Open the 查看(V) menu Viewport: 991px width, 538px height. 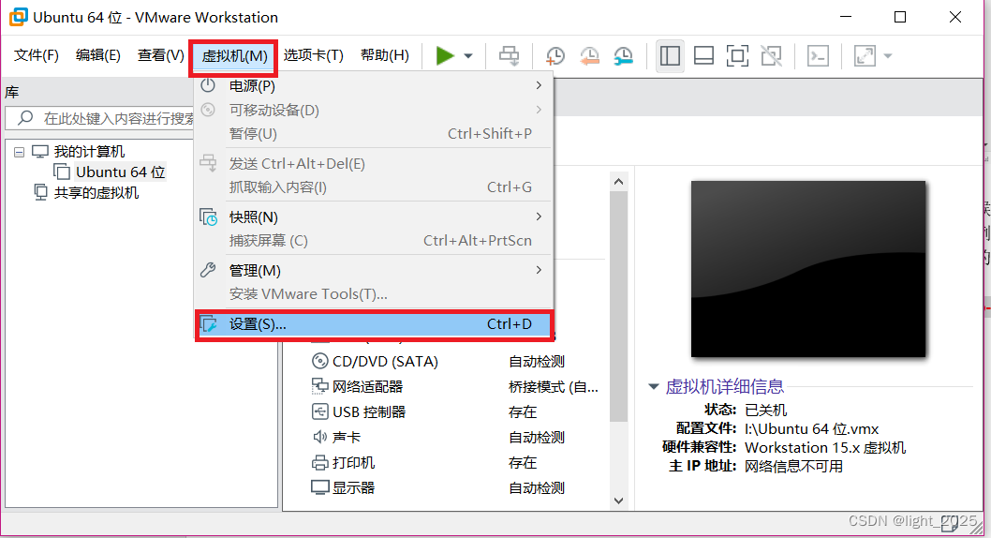click(x=160, y=55)
